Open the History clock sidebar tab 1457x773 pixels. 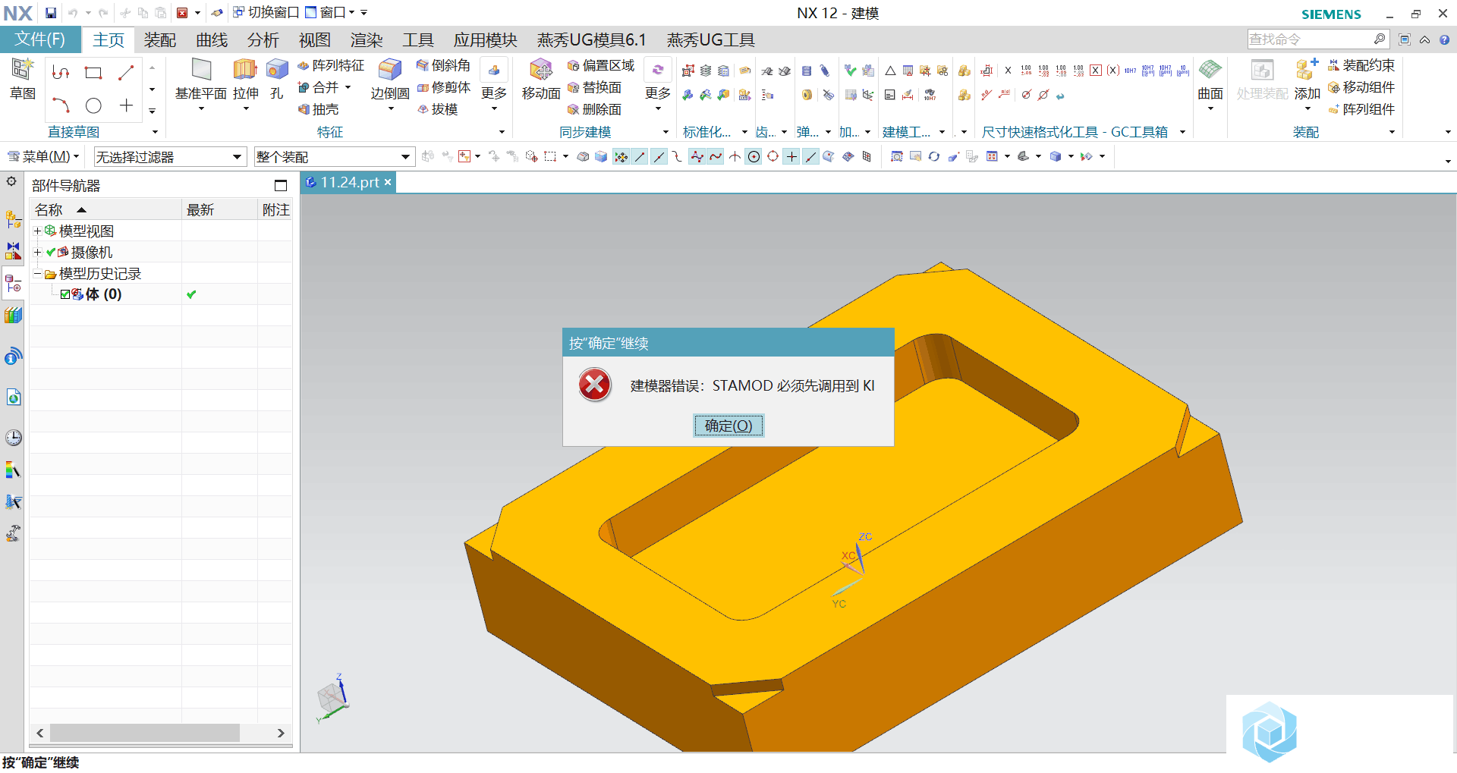tap(13, 438)
